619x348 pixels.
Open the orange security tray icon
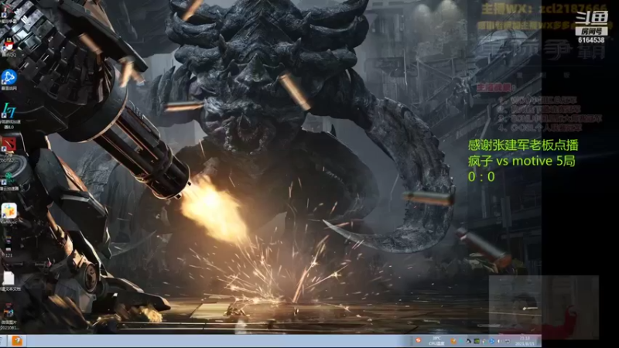(x=453, y=341)
